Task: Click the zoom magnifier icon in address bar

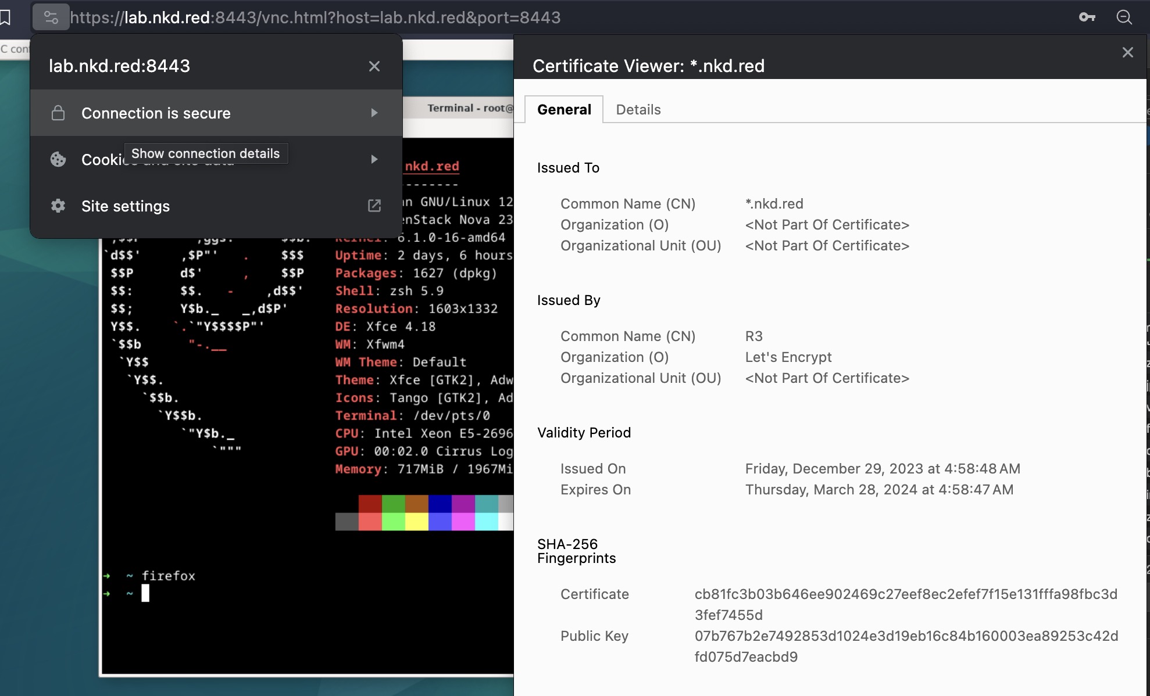Action: [1124, 17]
